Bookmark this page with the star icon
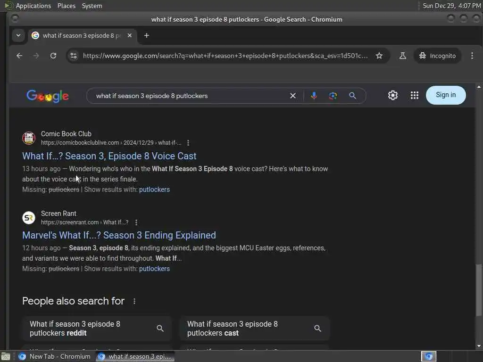Viewport: 483px width, 362px height. 379,56
